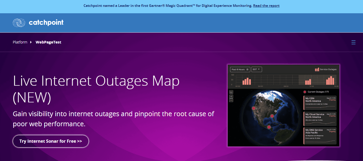Click the arrow after Platform in the breadcrumb
Viewport: 363px width, 161px height.
click(31, 42)
